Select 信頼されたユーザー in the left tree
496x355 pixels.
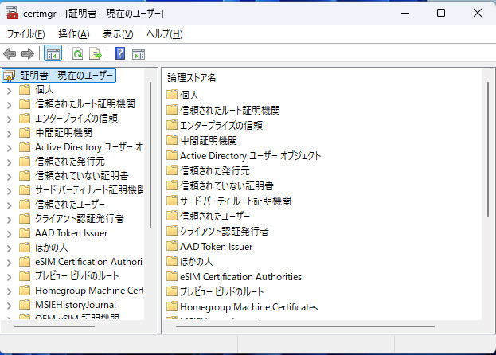tap(70, 205)
